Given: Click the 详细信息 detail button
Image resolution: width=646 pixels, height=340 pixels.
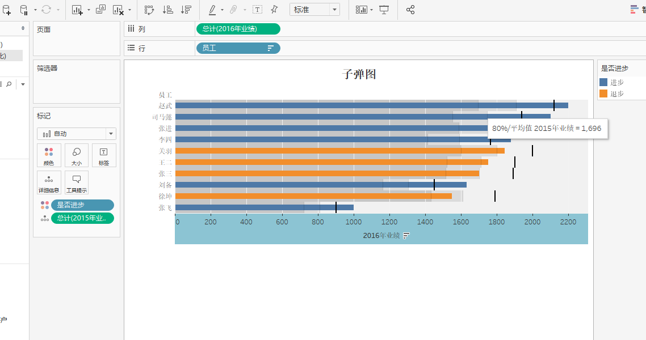Looking at the screenshot, I should pyautogui.click(x=49, y=182).
